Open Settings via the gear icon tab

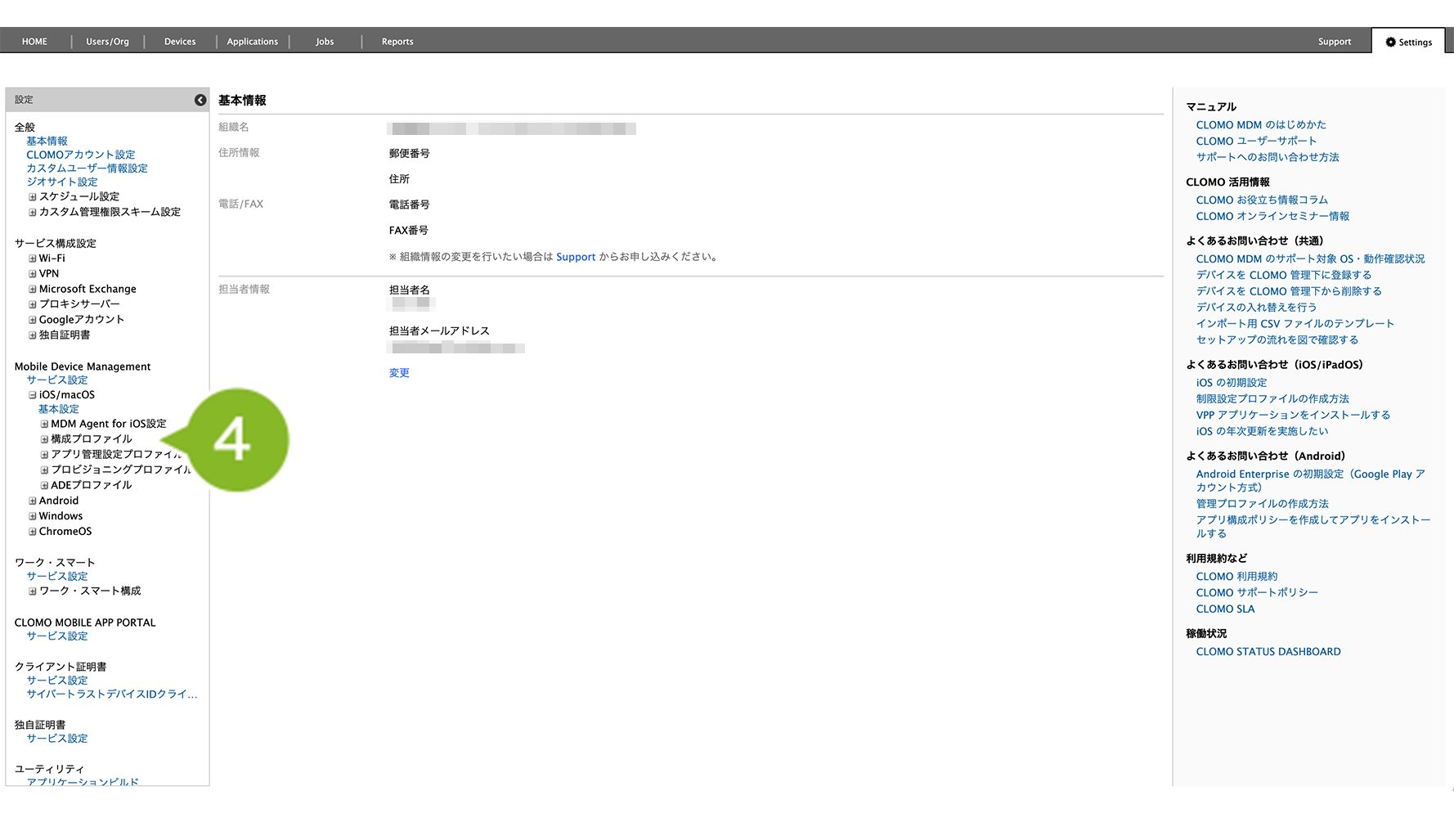tap(1408, 42)
